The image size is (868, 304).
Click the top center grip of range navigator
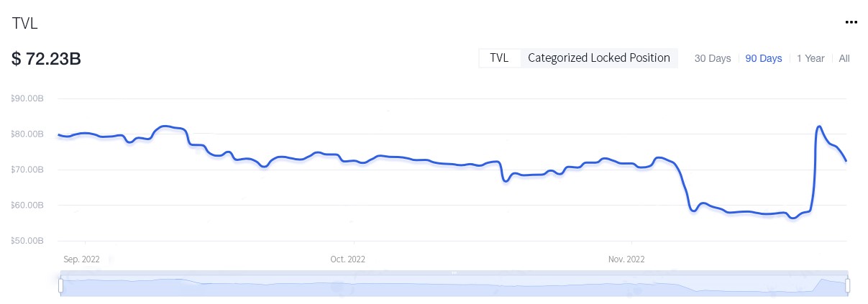pyautogui.click(x=454, y=272)
